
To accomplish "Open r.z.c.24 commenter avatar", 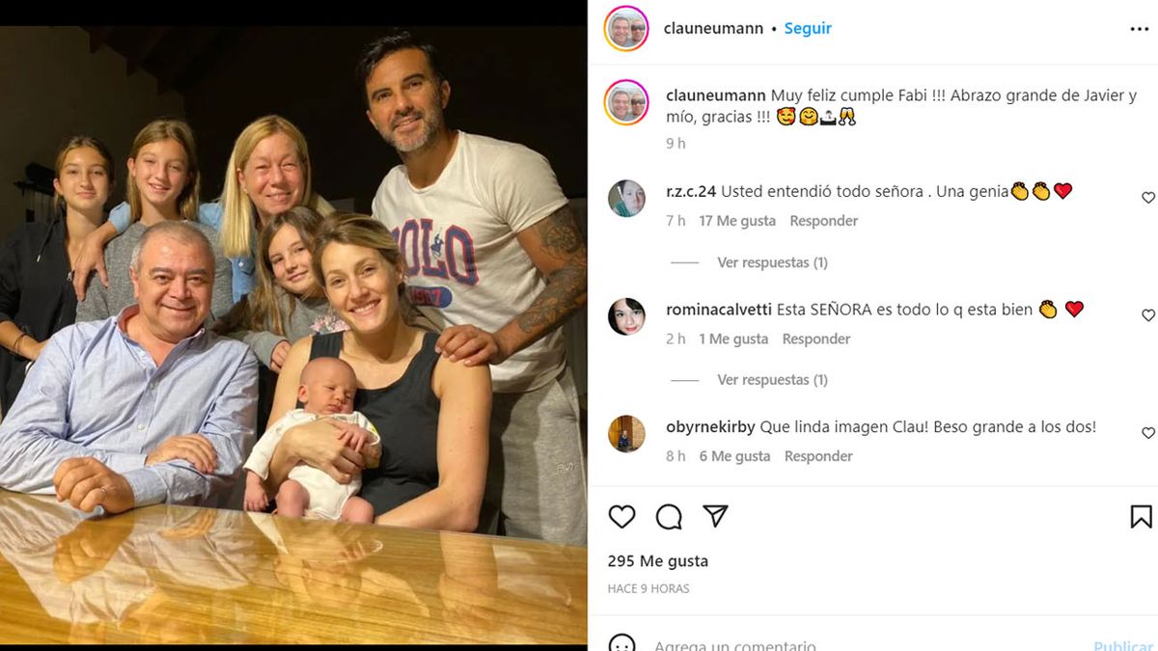I will [626, 199].
